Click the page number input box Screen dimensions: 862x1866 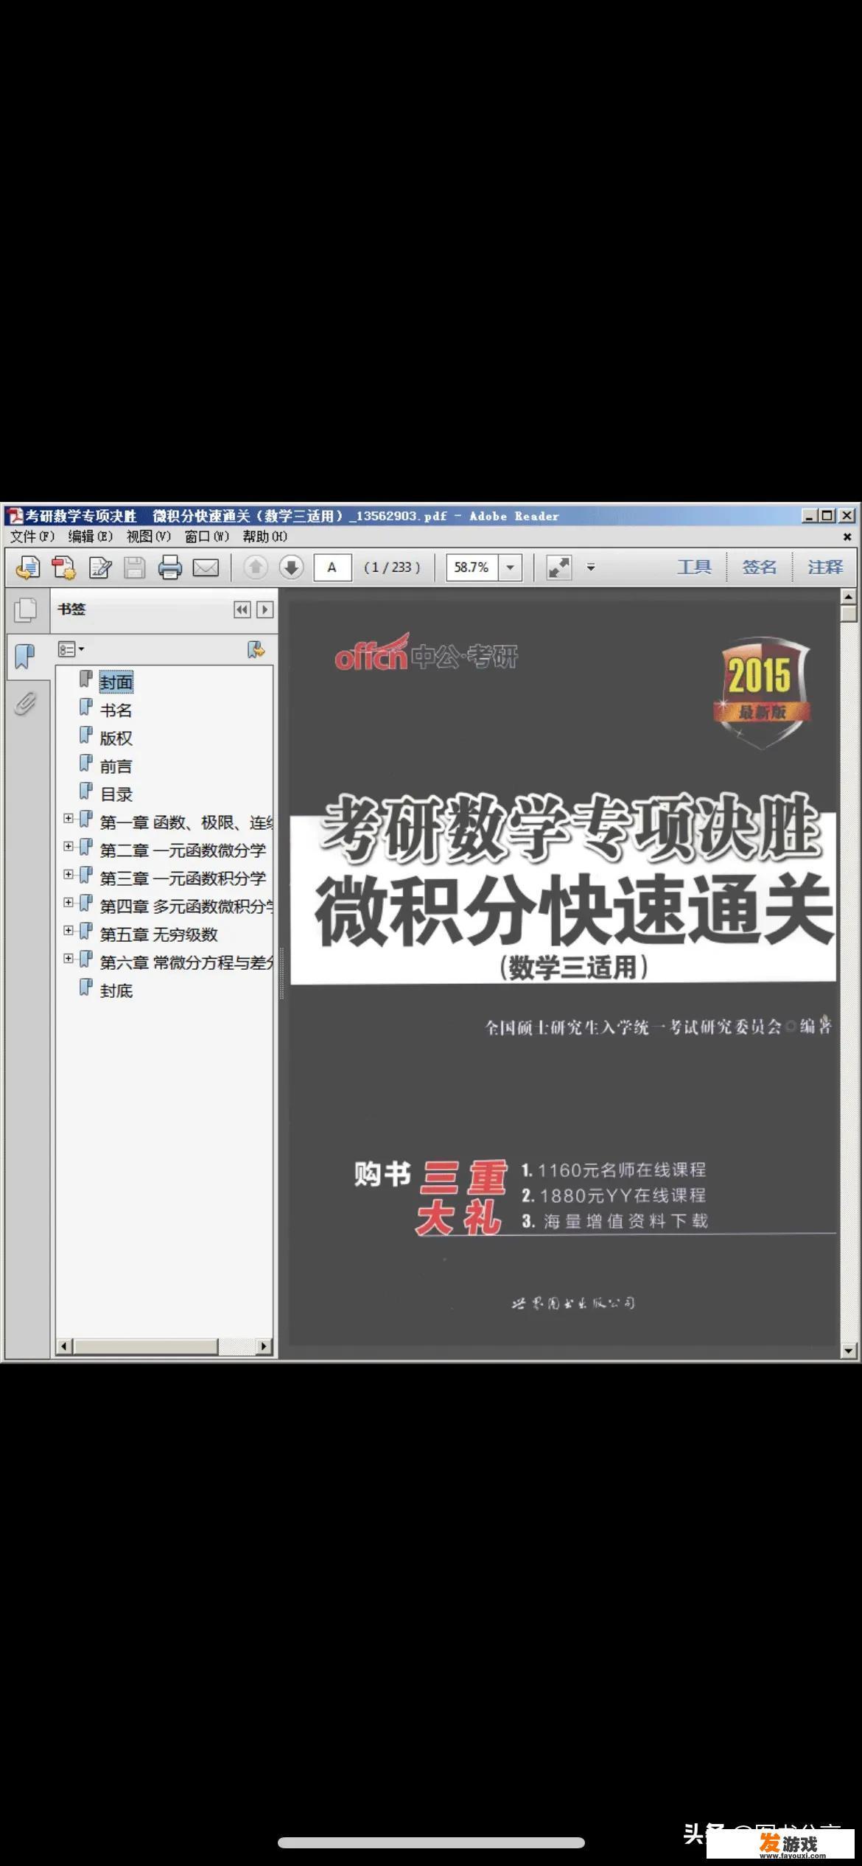pyautogui.click(x=332, y=567)
